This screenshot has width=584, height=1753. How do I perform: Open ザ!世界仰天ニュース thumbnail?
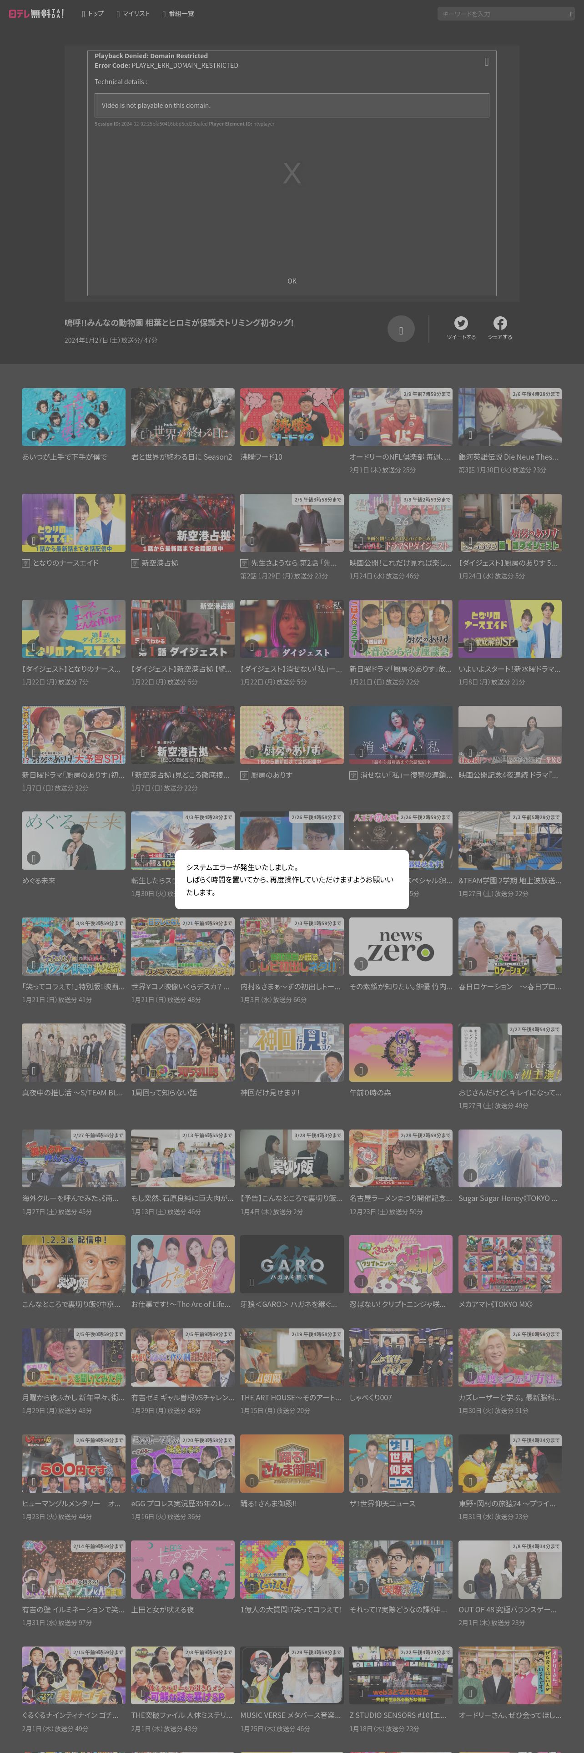(401, 1464)
